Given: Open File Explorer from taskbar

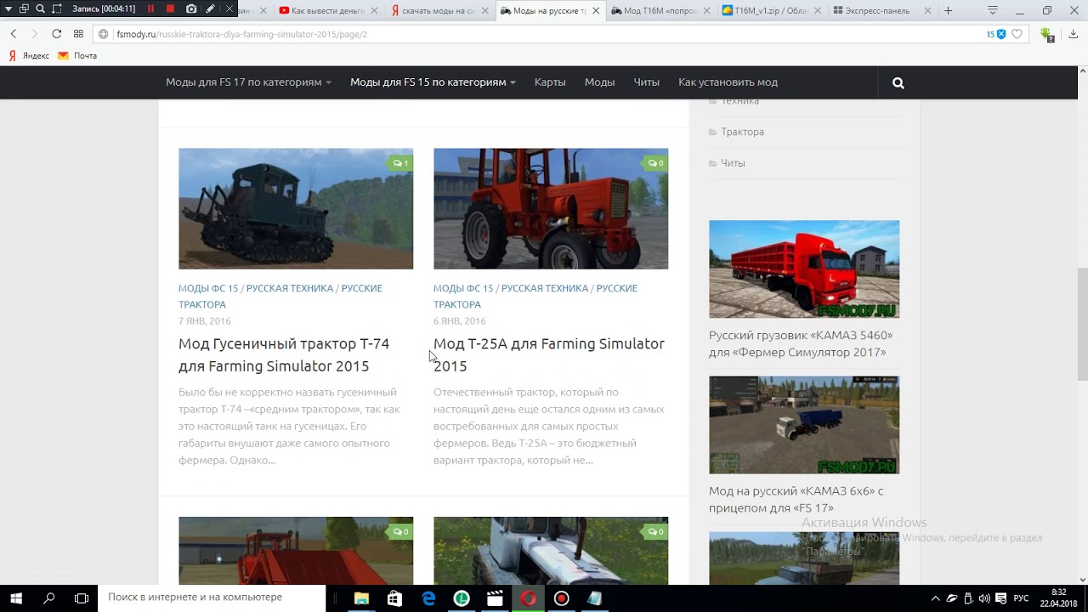Looking at the screenshot, I should click(x=361, y=598).
